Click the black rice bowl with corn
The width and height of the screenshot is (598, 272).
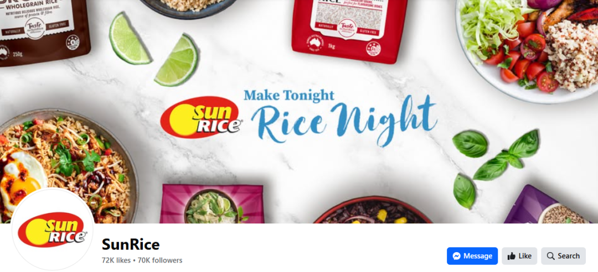point(372,210)
